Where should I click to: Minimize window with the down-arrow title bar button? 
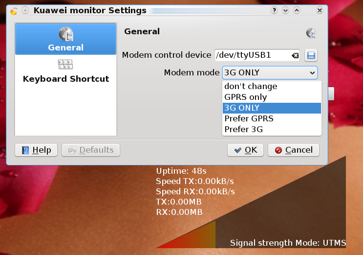tap(285, 10)
